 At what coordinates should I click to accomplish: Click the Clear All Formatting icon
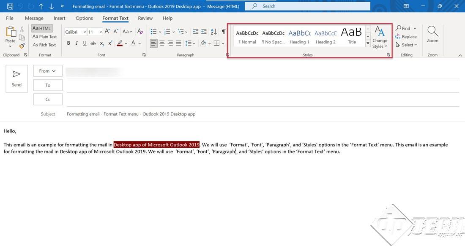[140, 32]
